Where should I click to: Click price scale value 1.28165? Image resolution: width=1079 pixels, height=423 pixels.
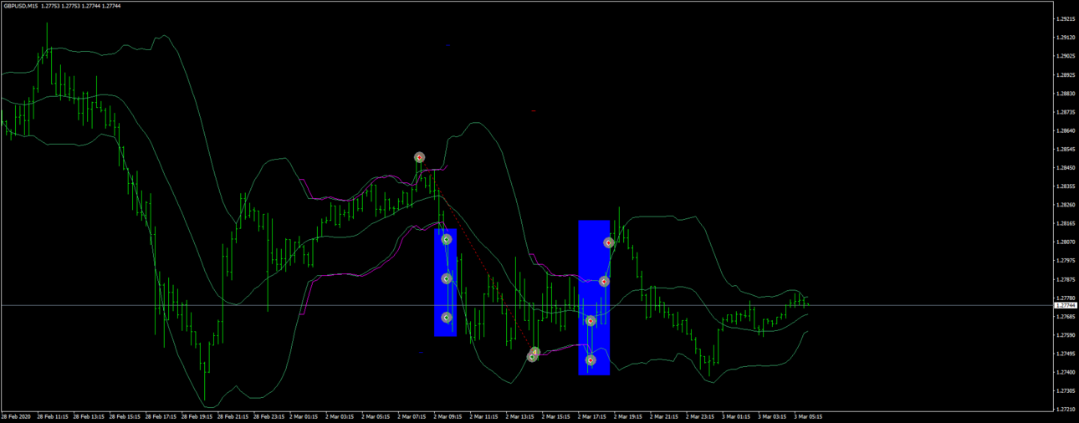point(1066,223)
